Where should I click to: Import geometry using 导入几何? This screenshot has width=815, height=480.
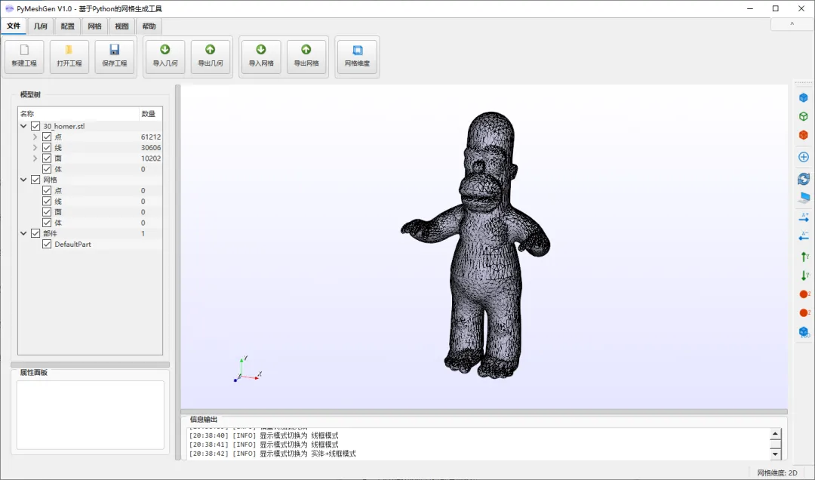(165, 57)
